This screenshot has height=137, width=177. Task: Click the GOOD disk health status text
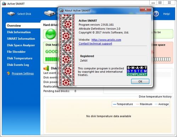[51, 52]
